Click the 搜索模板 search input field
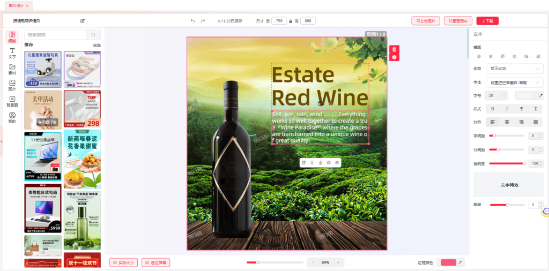Viewport: 549px width, 271px height. click(55, 35)
